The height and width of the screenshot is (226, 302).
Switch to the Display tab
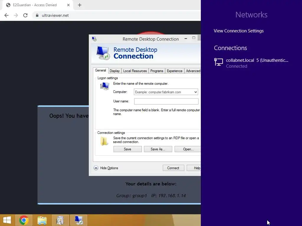(115, 71)
